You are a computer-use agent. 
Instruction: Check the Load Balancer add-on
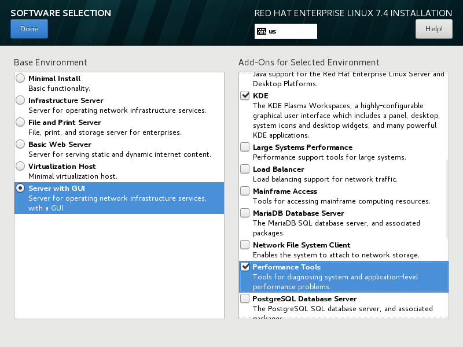coord(245,169)
